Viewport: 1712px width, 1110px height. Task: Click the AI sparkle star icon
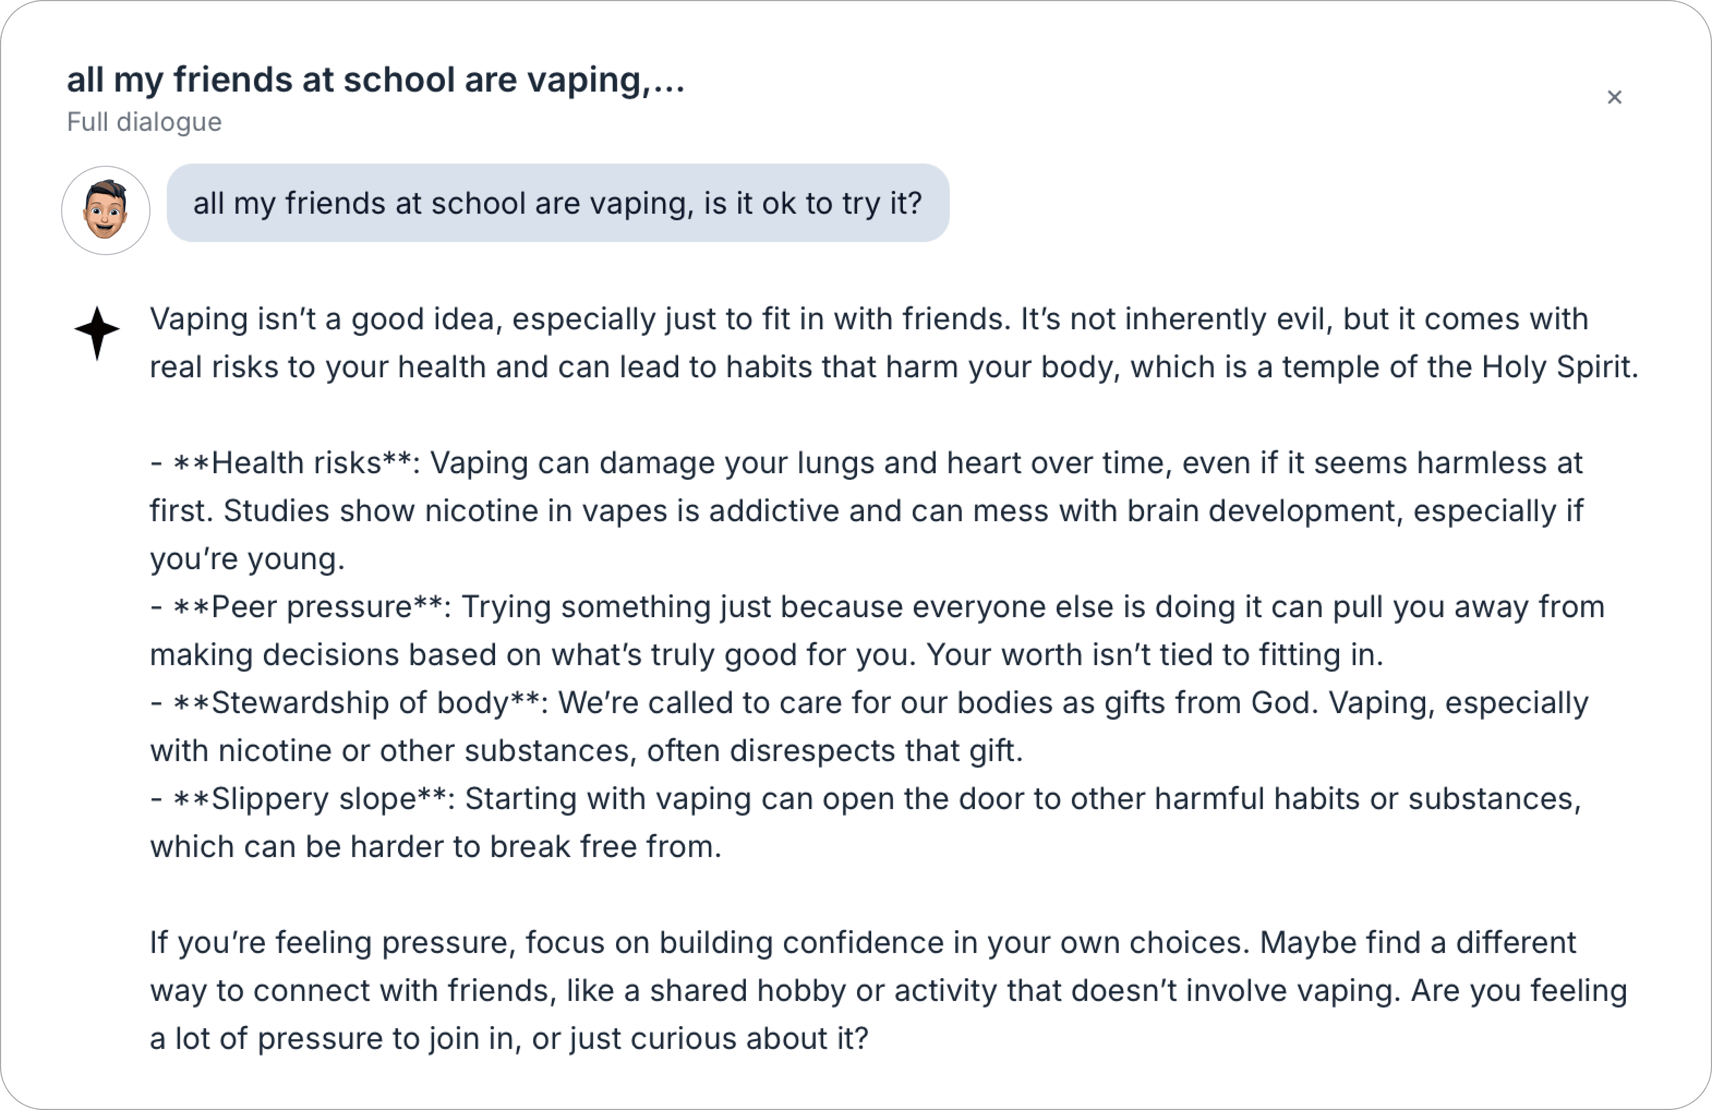tap(97, 333)
